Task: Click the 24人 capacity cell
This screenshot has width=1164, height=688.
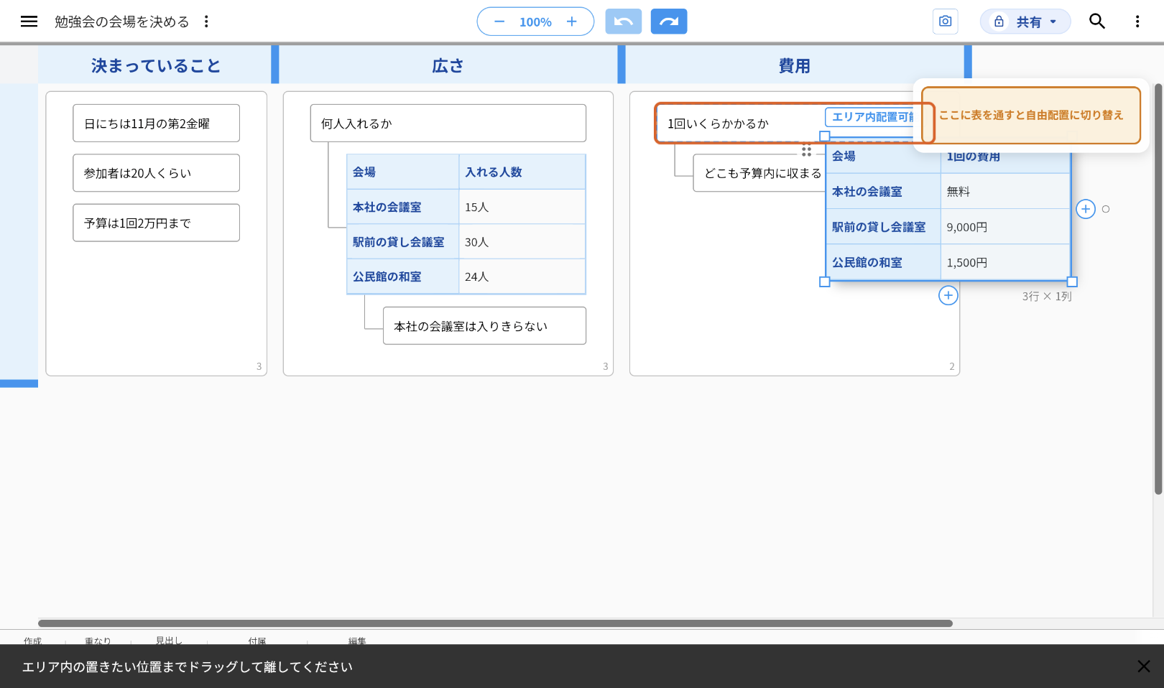Action: pos(522,276)
